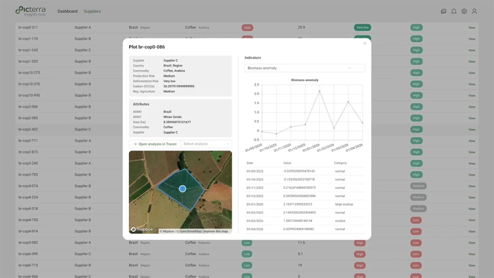Click the Area value 8.58906870121677
This screenshot has height=278, width=494.
click(177, 122)
